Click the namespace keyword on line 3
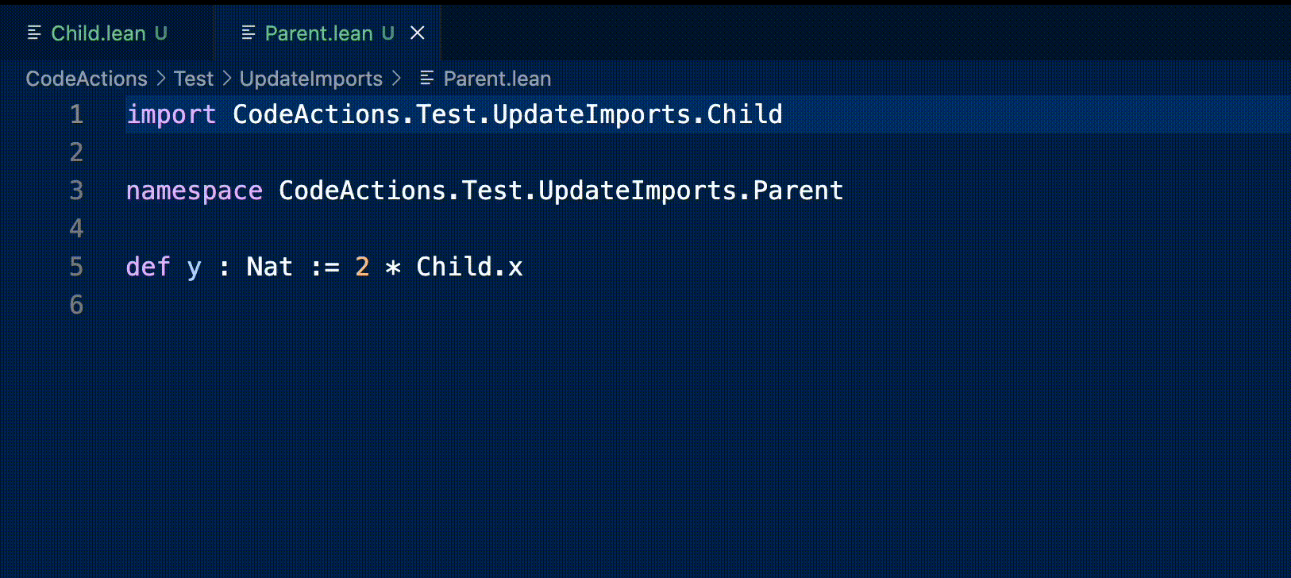This screenshot has width=1291, height=578. point(194,191)
